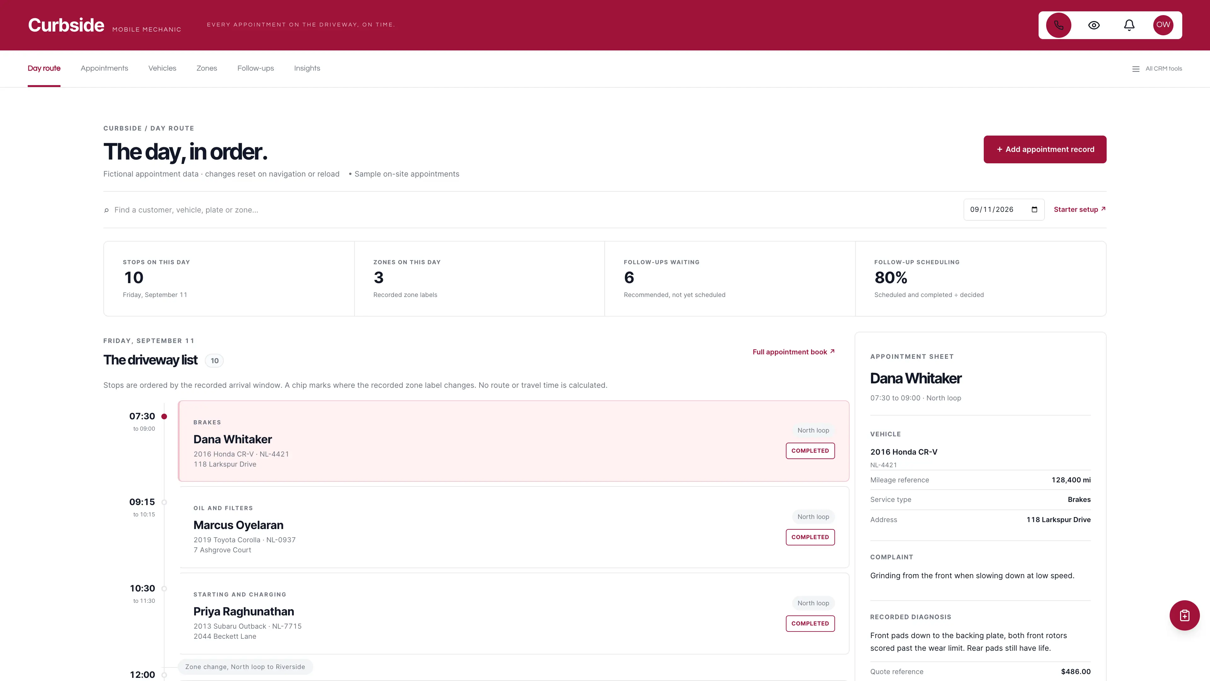Go to the Vehicles tab
This screenshot has width=1210, height=681.
(162, 69)
